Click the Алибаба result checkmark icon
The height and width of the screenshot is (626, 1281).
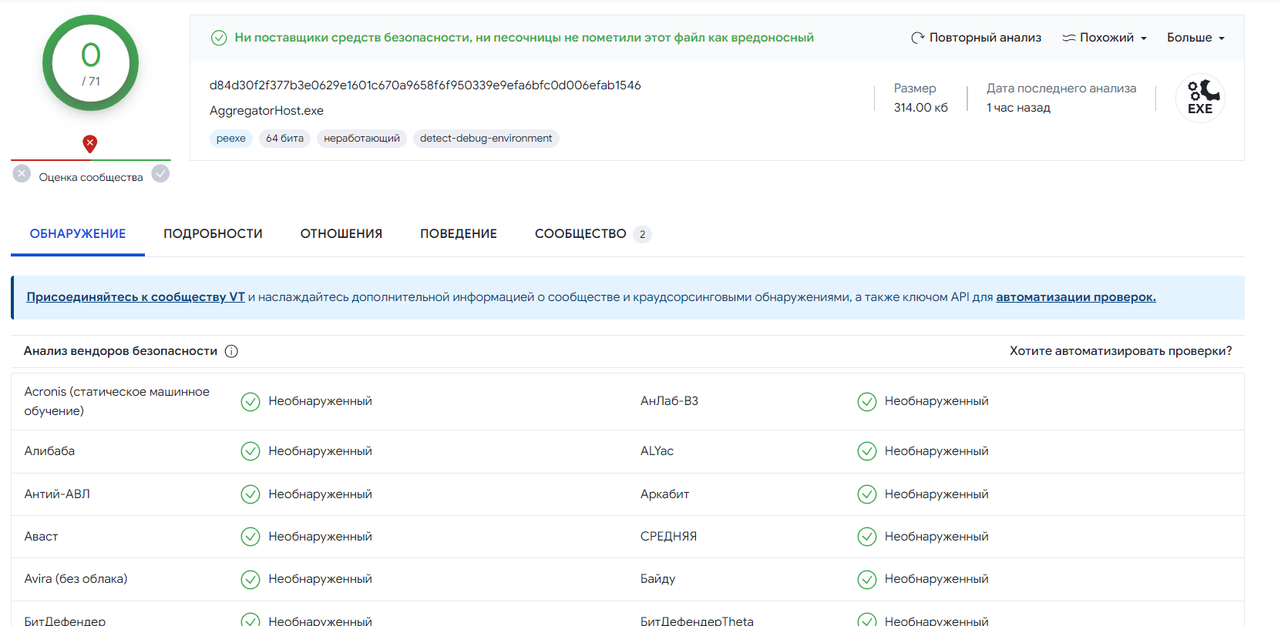(x=250, y=451)
